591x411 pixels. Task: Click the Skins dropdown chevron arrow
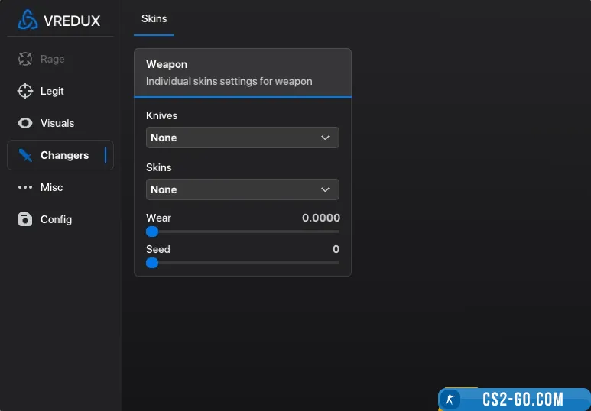[325, 189]
